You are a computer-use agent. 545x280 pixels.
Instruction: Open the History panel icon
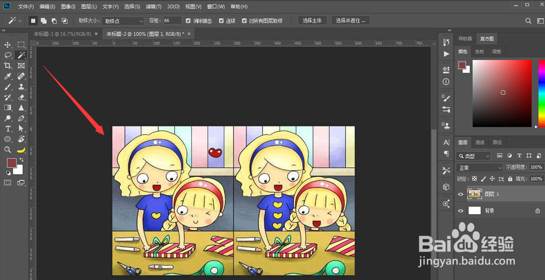click(446, 42)
